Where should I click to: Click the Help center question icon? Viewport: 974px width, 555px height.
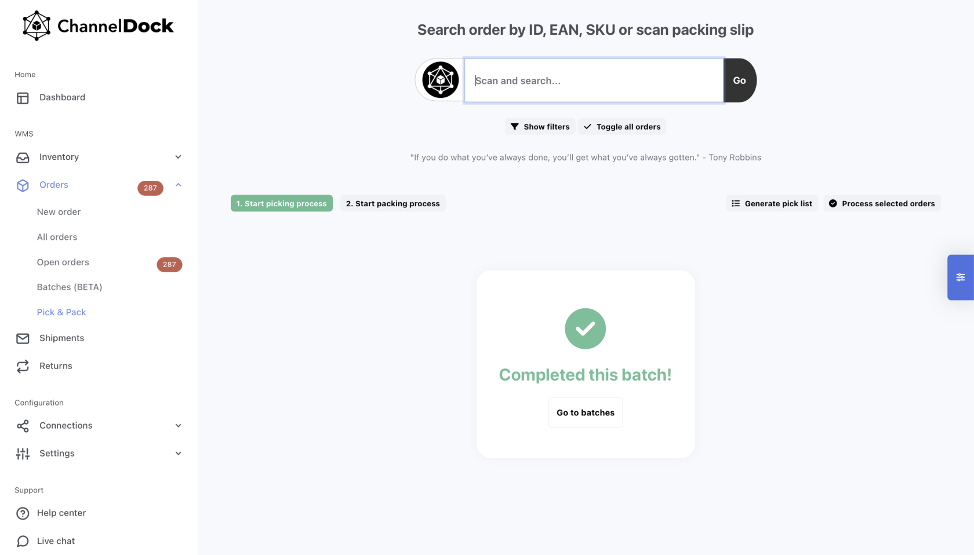coord(23,513)
